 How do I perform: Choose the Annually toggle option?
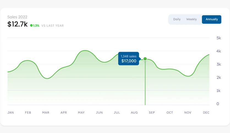pos(212,20)
